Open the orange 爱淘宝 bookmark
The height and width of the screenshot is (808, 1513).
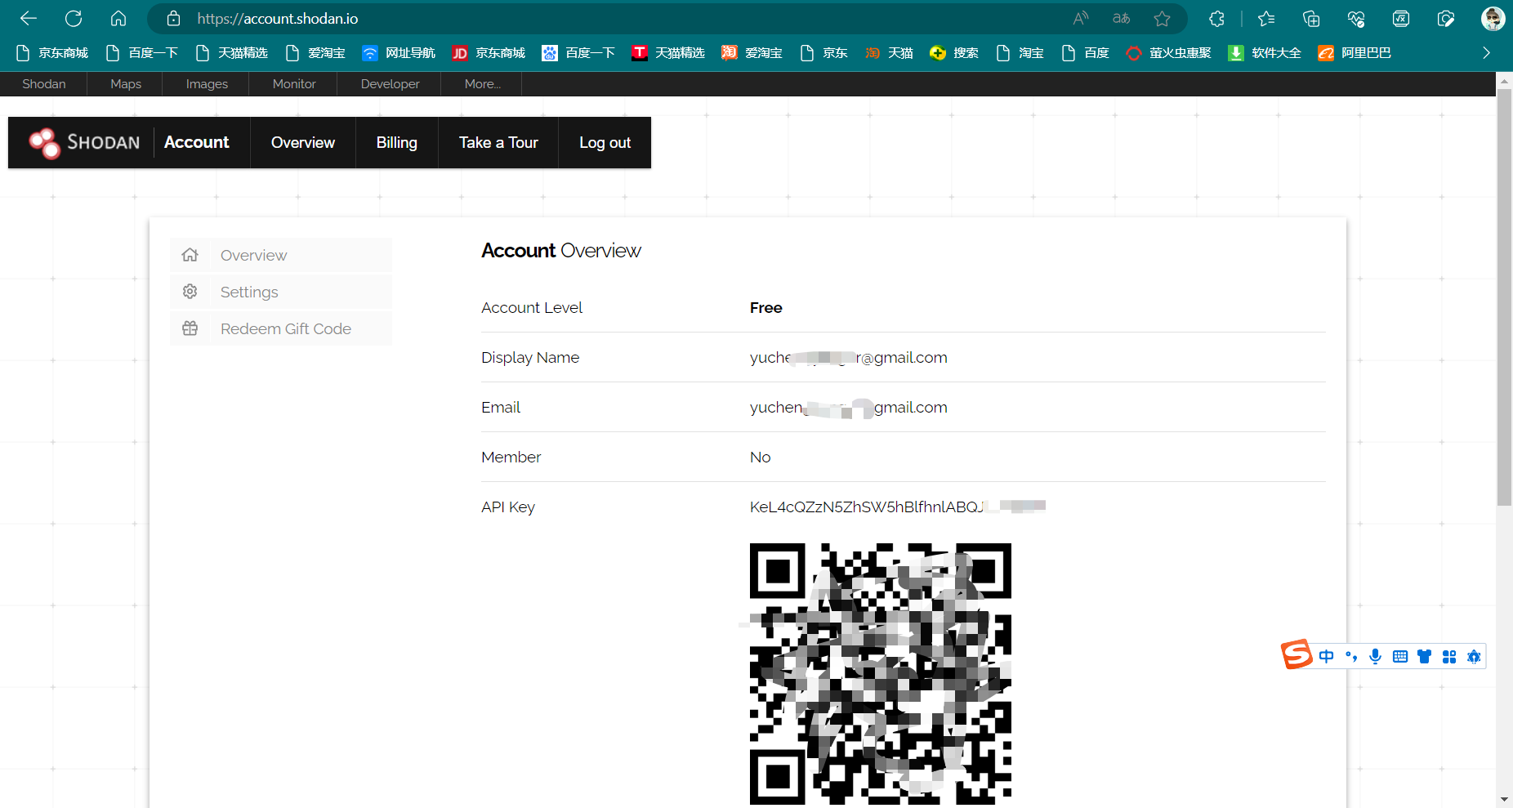(752, 53)
